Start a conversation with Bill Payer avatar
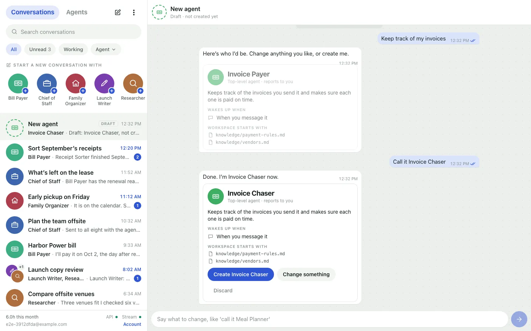The height and width of the screenshot is (331, 531). 18,84
